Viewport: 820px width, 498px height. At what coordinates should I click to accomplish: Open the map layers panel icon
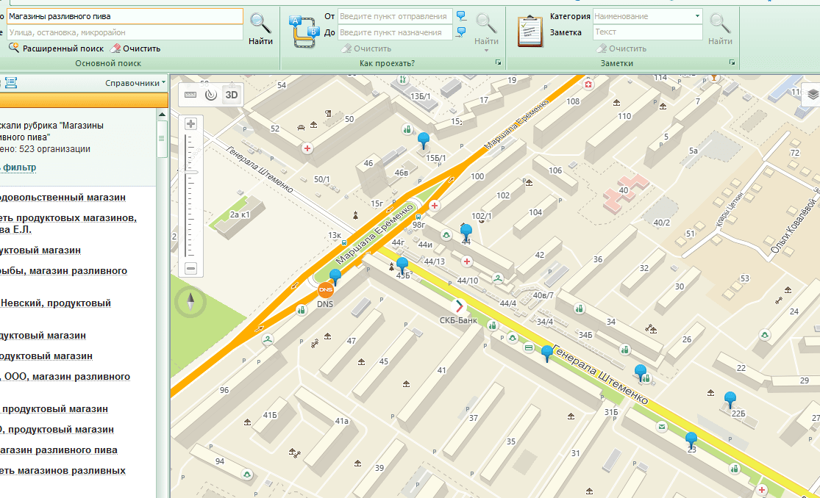813,94
